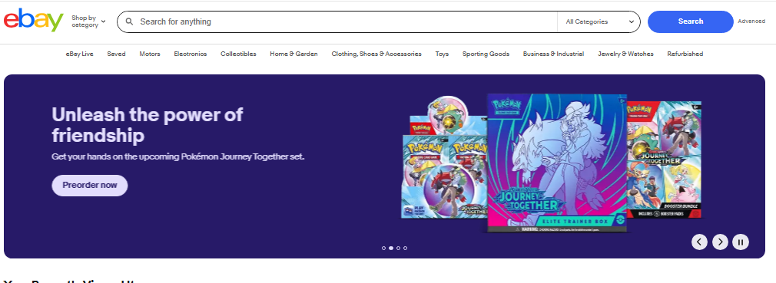Open eBay Live in navigation
Viewport: 776px width, 283px height.
(x=79, y=54)
